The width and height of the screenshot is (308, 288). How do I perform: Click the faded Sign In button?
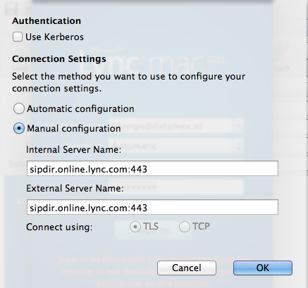pos(153,230)
